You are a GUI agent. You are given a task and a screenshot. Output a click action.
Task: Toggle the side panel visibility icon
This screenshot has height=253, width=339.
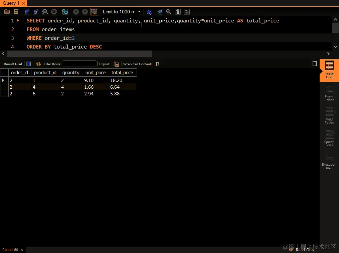(x=315, y=64)
